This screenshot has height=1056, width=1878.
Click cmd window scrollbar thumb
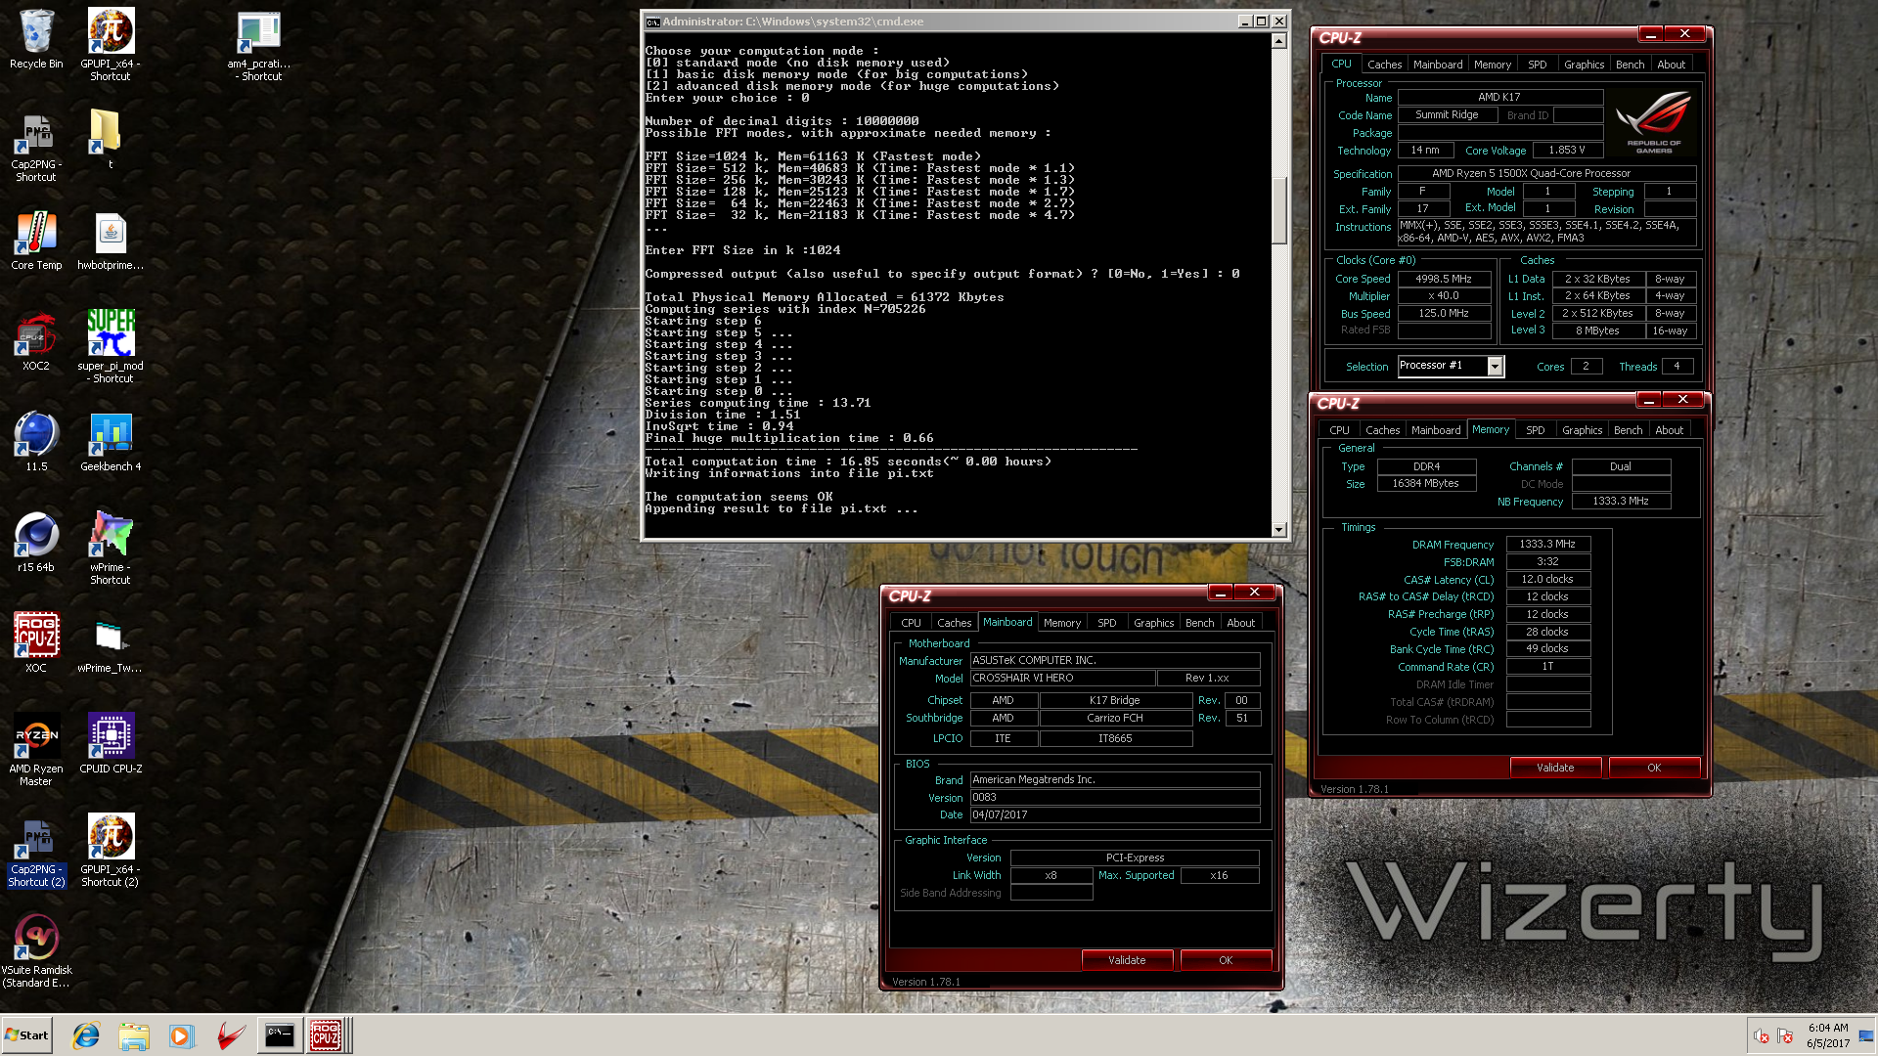click(x=1278, y=210)
